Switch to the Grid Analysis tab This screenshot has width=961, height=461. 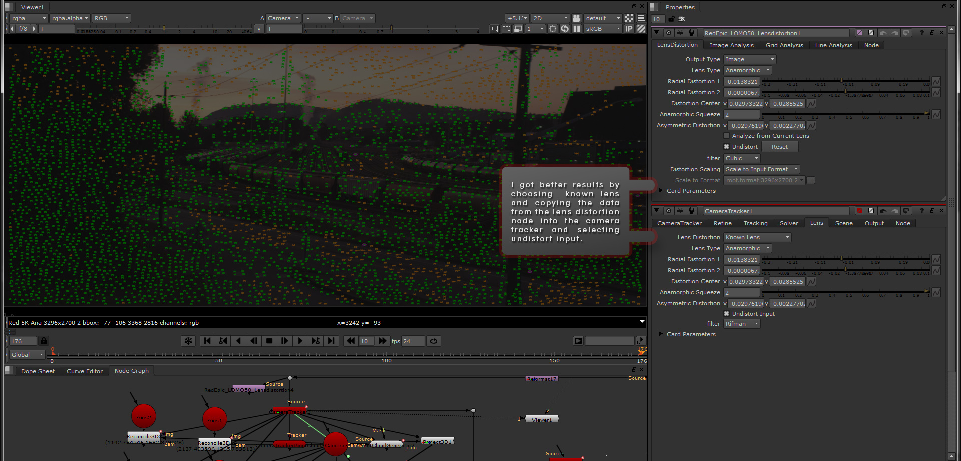click(784, 45)
